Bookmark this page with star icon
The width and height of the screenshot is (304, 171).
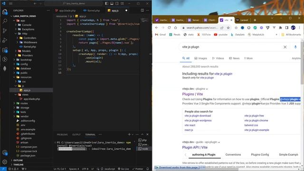228,28
